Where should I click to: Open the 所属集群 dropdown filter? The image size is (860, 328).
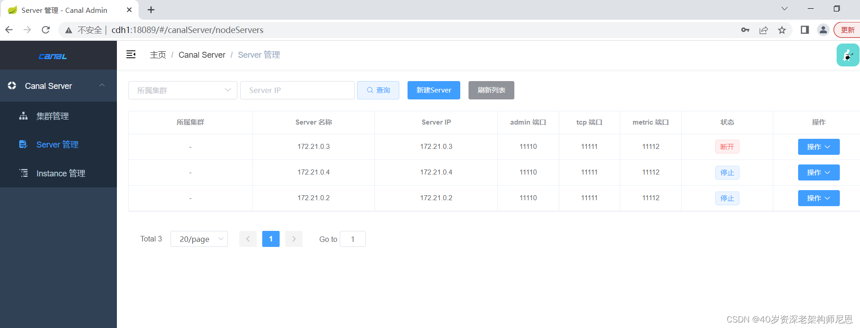tap(183, 90)
